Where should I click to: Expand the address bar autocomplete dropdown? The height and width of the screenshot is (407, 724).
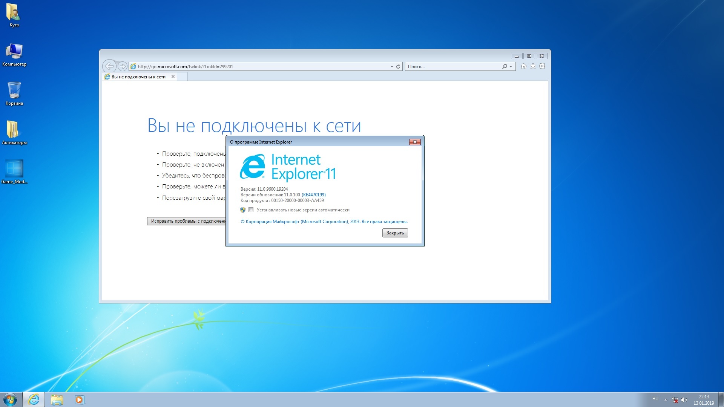[x=392, y=66]
